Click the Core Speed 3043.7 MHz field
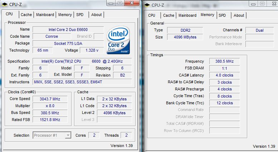The width and height of the screenshot is (278, 152). pyautogui.click(x=50, y=99)
